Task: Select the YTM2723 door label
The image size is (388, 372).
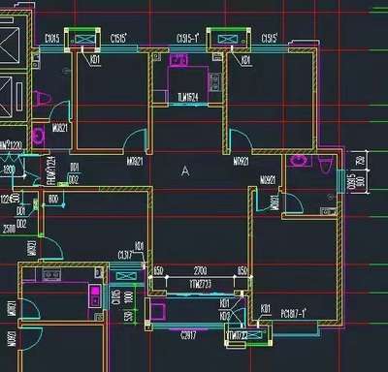Action: point(200,284)
